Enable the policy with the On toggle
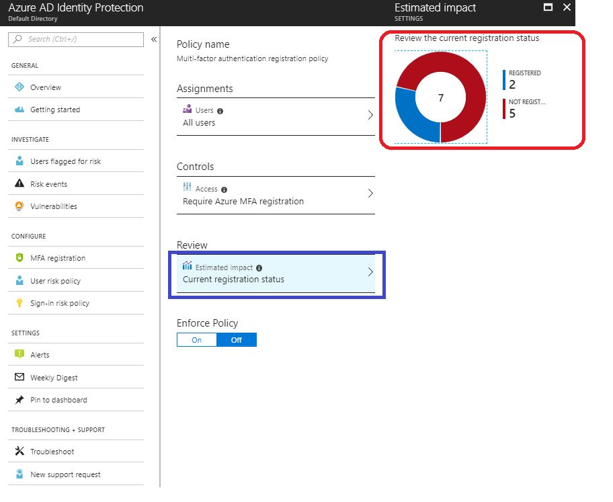 196,339
